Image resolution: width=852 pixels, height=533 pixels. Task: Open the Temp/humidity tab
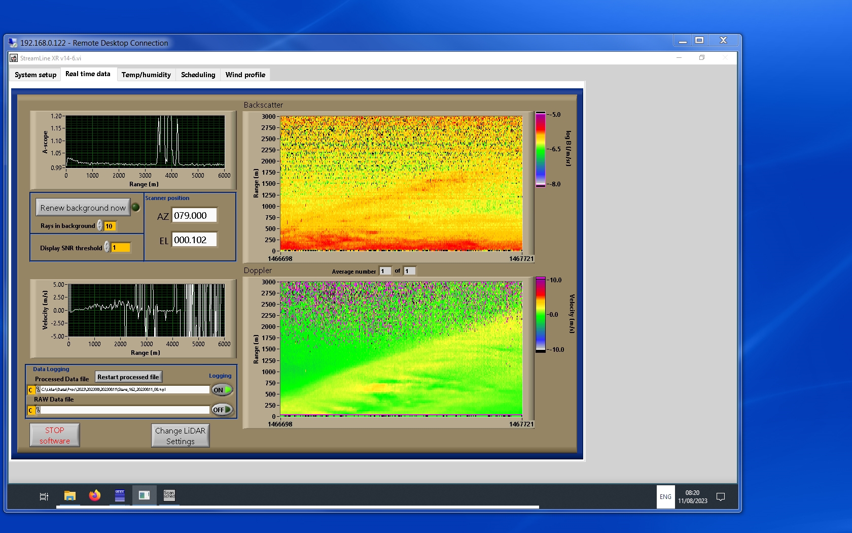146,75
